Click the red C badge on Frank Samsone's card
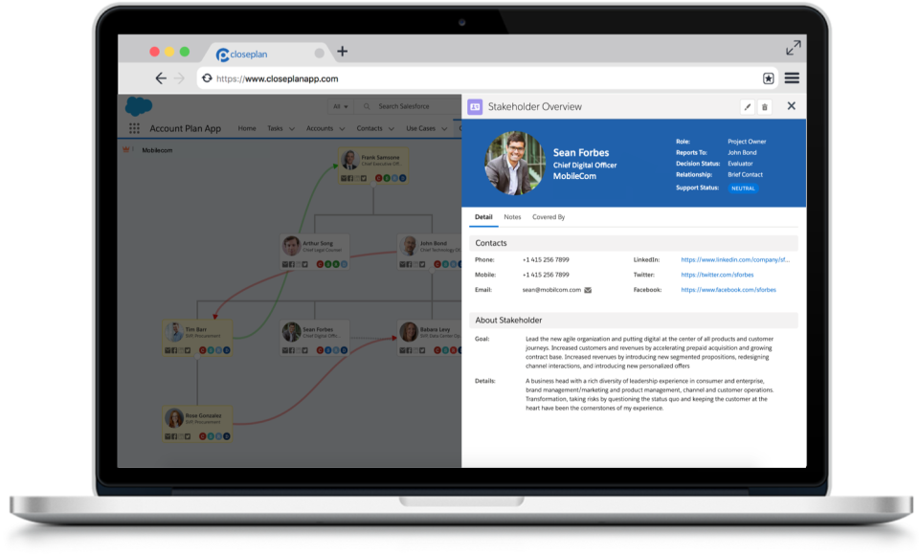The height and width of the screenshot is (555, 919). [x=379, y=178]
